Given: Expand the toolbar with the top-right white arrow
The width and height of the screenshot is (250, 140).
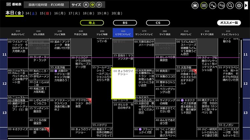Looking at the screenshot, I should click(246, 5).
